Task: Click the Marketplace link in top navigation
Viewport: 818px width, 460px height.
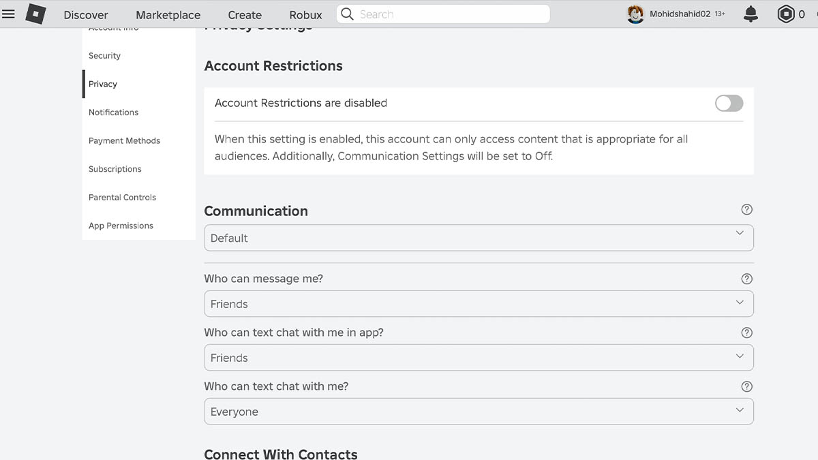Action: coord(168,15)
